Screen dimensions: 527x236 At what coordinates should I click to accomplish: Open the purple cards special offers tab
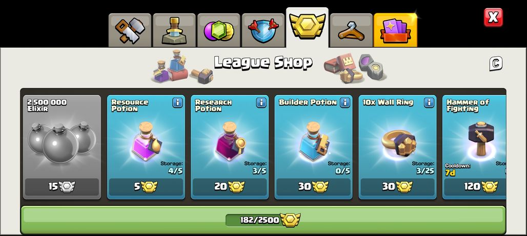(x=395, y=31)
